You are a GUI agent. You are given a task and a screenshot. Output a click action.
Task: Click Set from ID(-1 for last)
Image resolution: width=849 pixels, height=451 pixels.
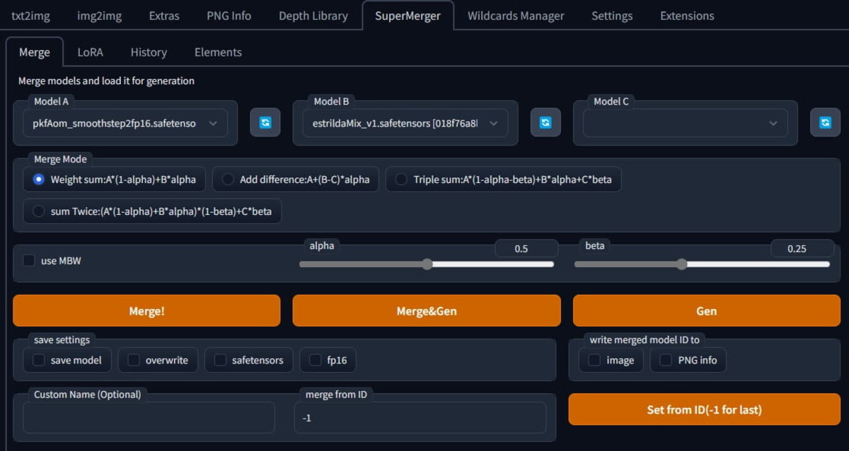tap(705, 409)
